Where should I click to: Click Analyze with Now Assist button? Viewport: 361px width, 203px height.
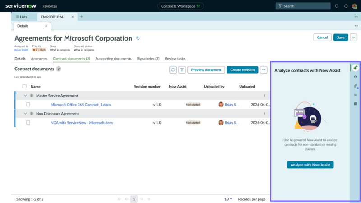click(310, 165)
